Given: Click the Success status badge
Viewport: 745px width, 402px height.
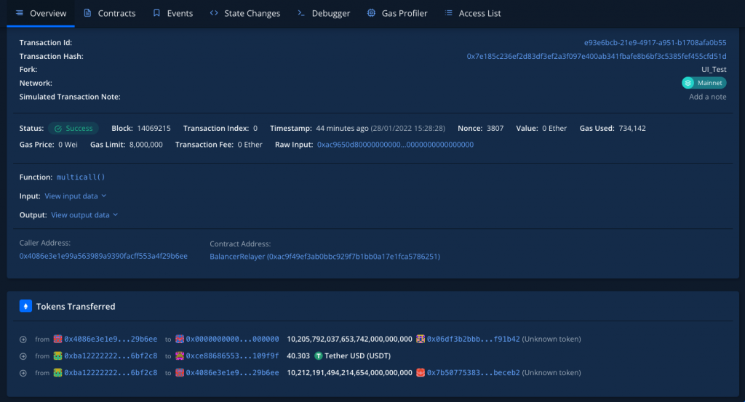Looking at the screenshot, I should (x=73, y=129).
